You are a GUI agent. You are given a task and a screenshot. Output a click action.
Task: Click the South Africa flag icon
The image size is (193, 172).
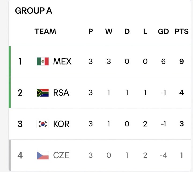coord(43,93)
